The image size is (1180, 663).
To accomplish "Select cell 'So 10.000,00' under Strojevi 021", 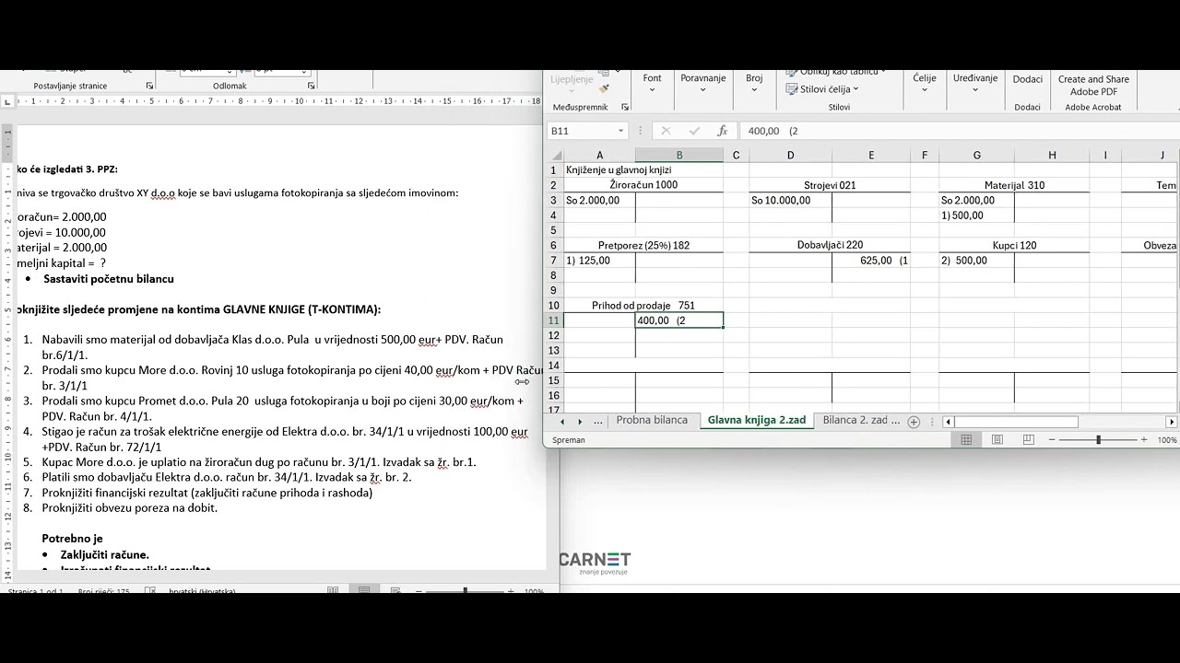I will 790,200.
